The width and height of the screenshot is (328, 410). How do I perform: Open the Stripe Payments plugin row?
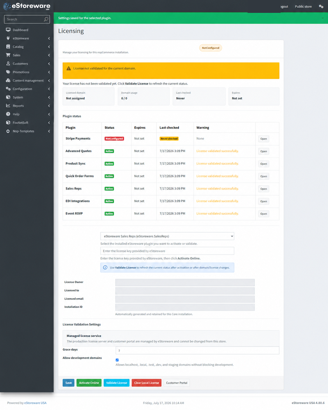(264, 139)
